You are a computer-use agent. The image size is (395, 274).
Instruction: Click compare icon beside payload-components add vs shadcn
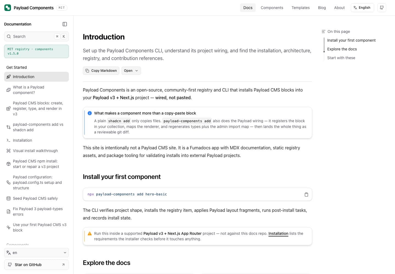pyautogui.click(x=9, y=127)
